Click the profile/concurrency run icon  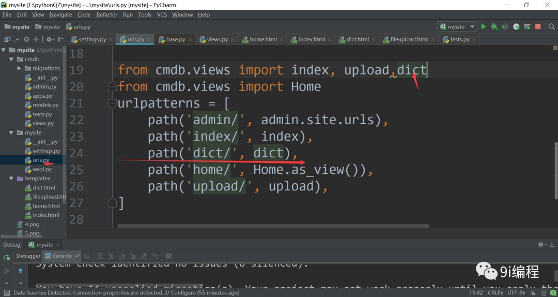pyautogui.click(x=516, y=27)
